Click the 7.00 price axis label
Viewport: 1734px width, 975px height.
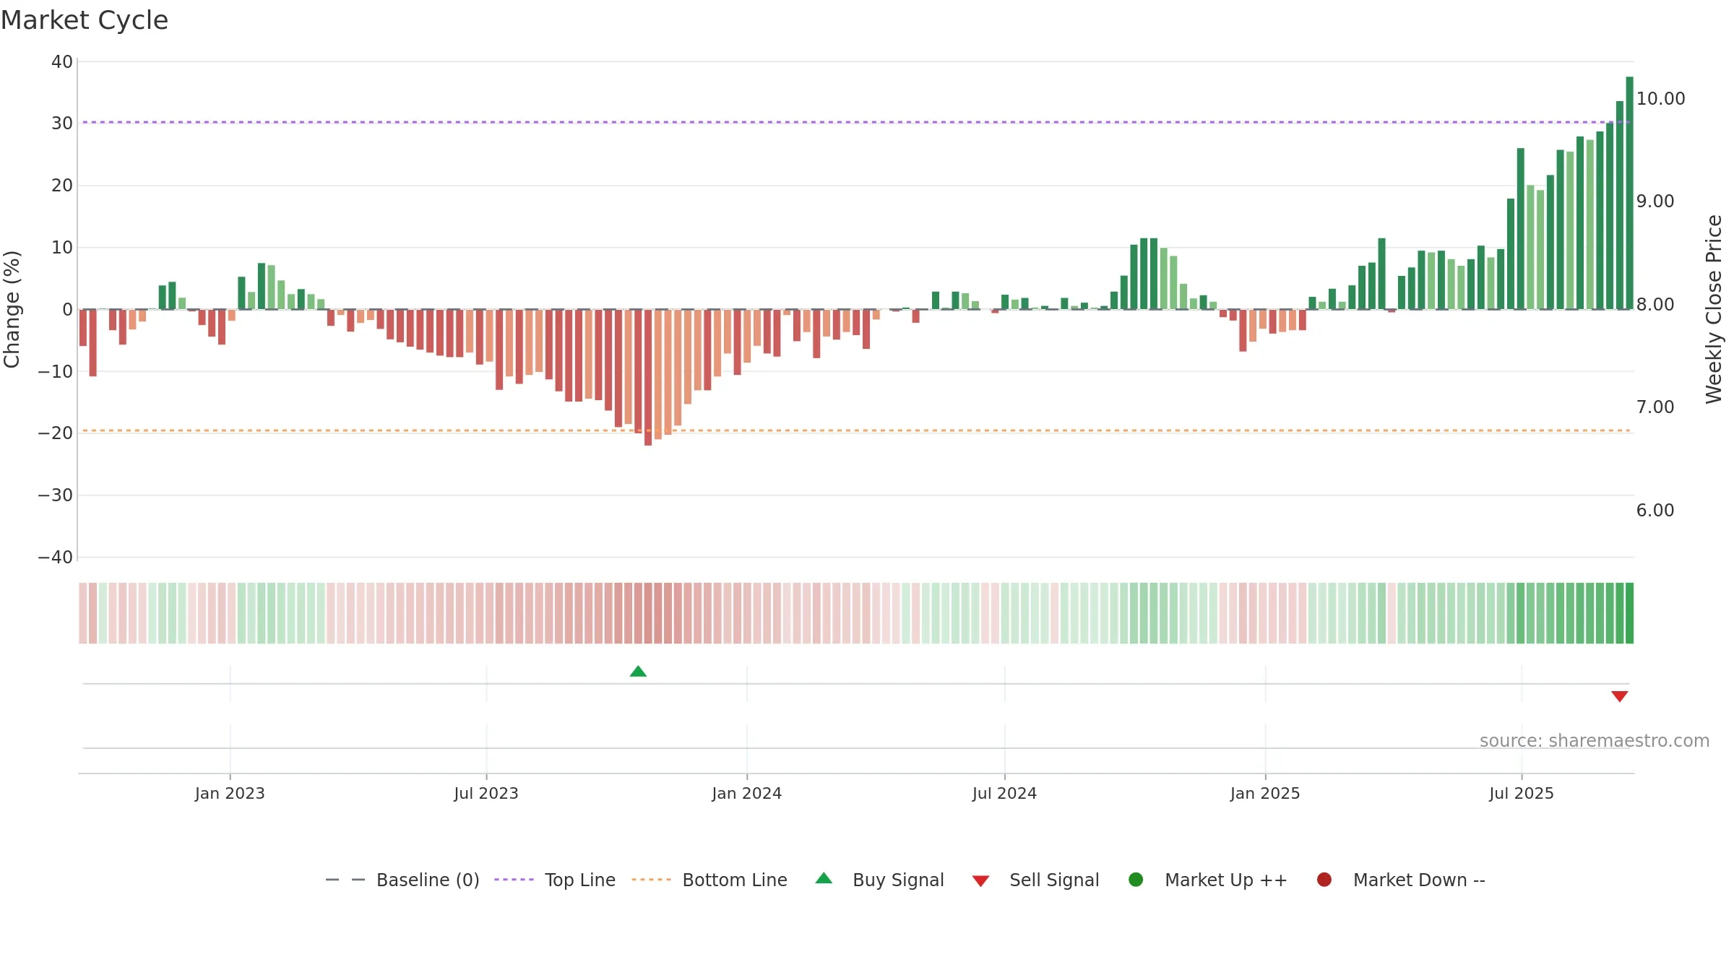click(1655, 407)
